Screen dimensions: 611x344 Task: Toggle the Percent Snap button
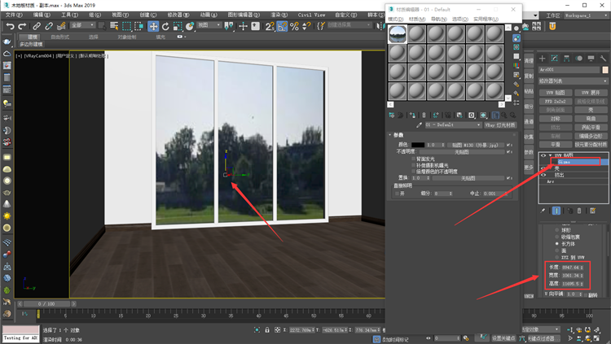[294, 26]
